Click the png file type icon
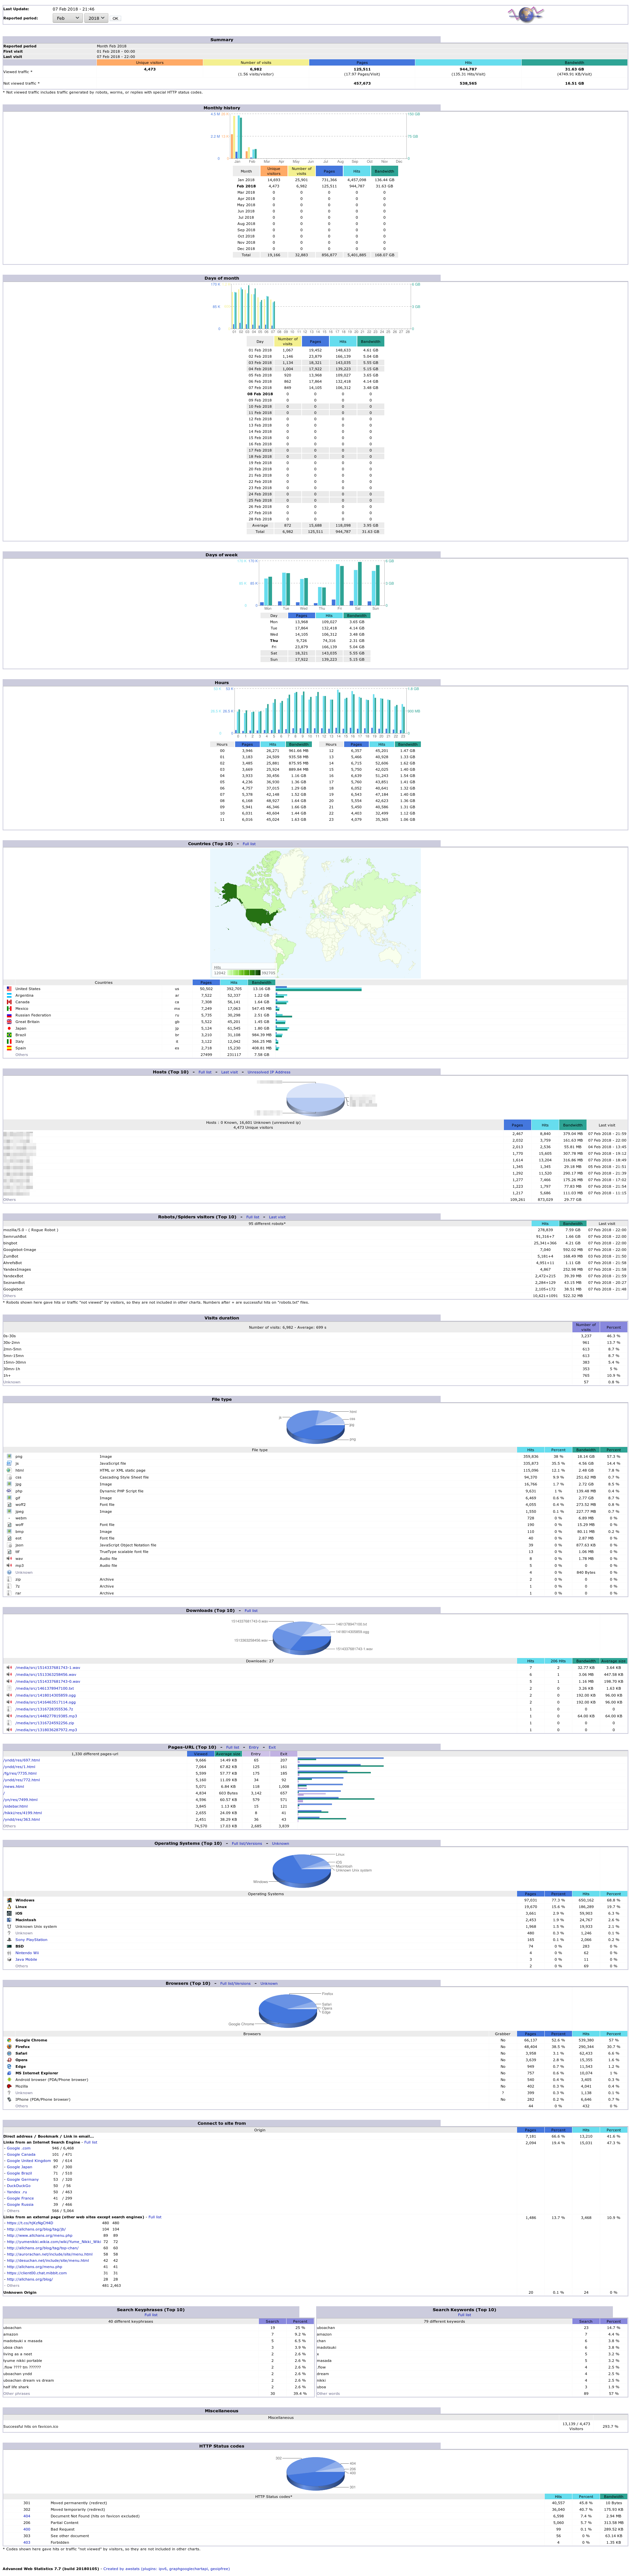Image resolution: width=631 pixels, height=2576 pixels. (9, 1457)
